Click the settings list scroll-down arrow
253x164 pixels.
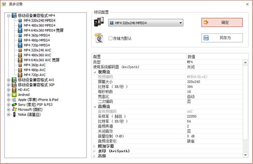click(x=245, y=155)
